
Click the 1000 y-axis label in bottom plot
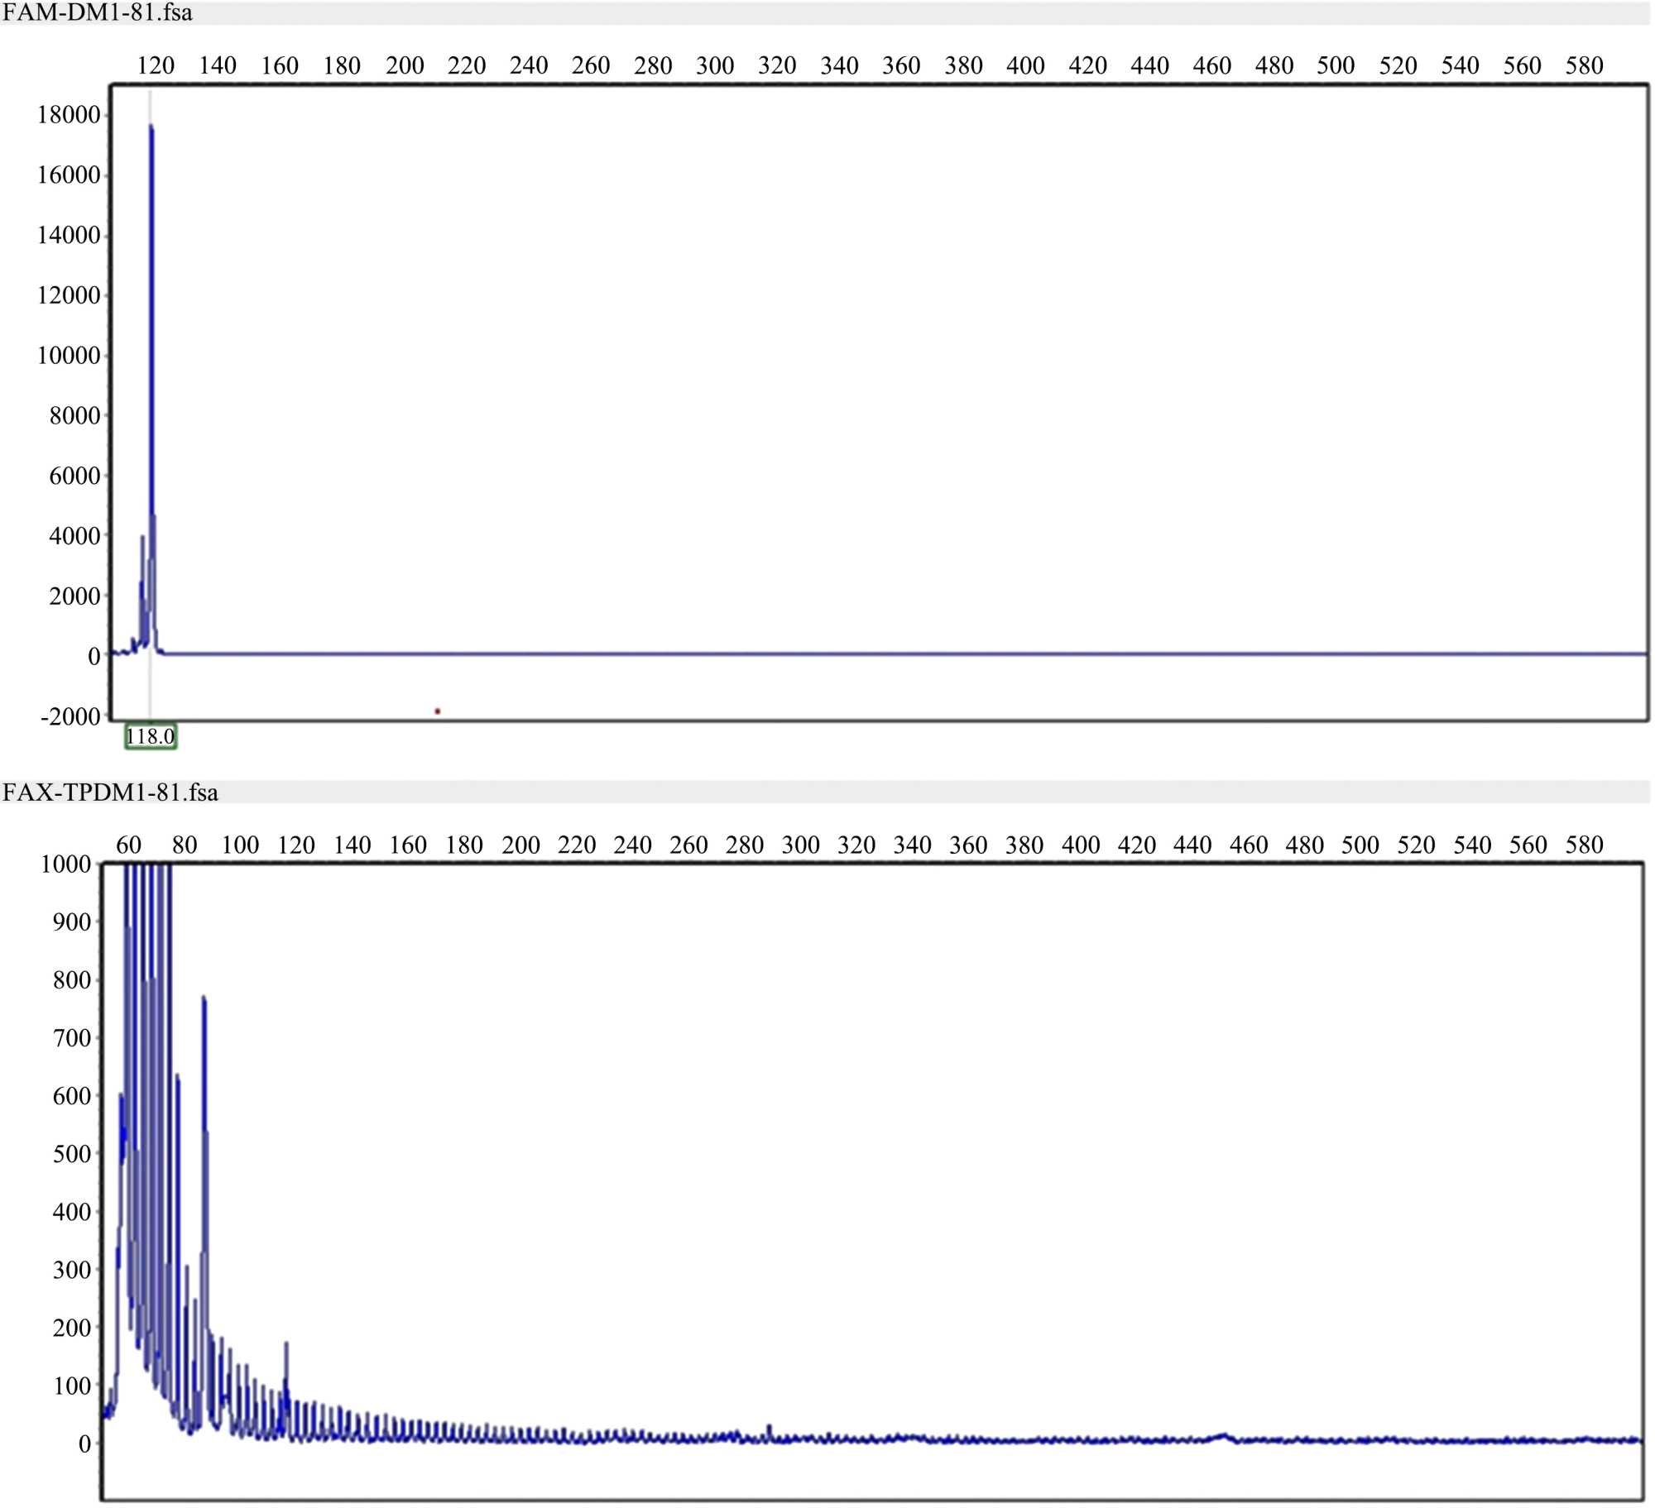[x=65, y=864]
